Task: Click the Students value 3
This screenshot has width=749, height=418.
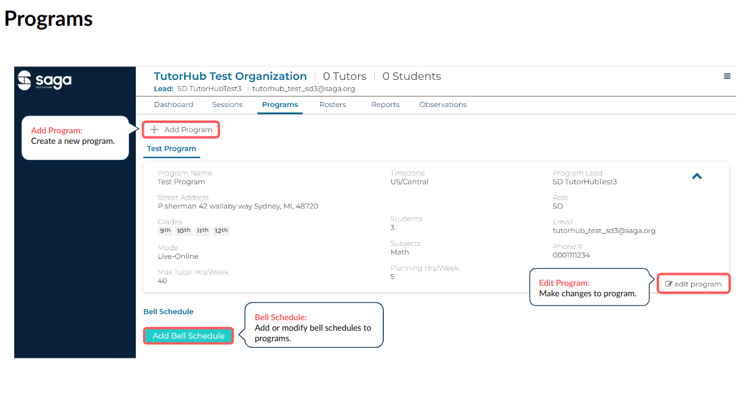Action: coord(393,227)
